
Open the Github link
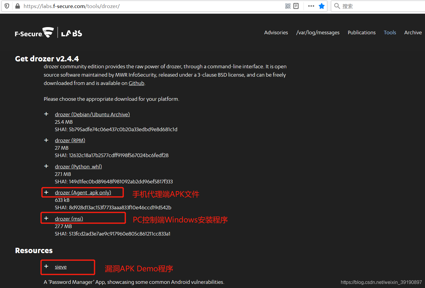pyautogui.click(x=136, y=83)
